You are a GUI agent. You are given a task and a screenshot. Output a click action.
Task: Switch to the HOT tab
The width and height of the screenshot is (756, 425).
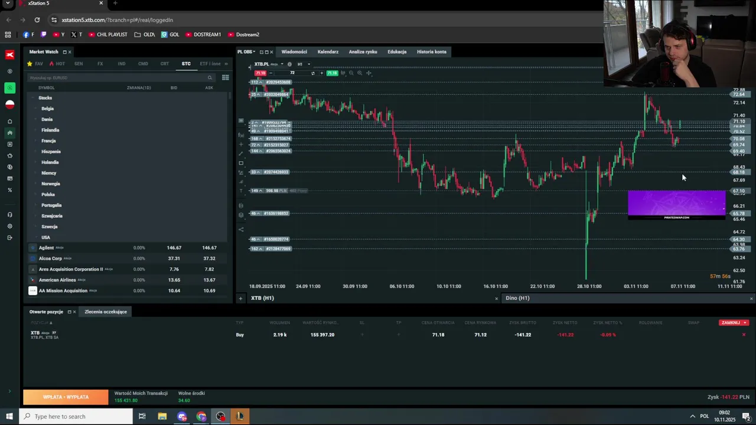[57, 64]
